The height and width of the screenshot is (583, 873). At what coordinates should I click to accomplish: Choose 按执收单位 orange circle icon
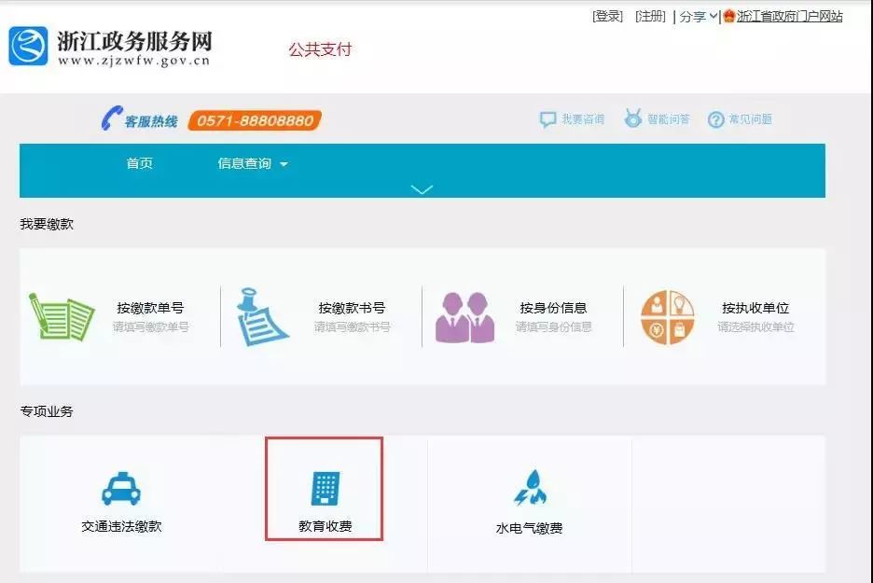coord(667,317)
